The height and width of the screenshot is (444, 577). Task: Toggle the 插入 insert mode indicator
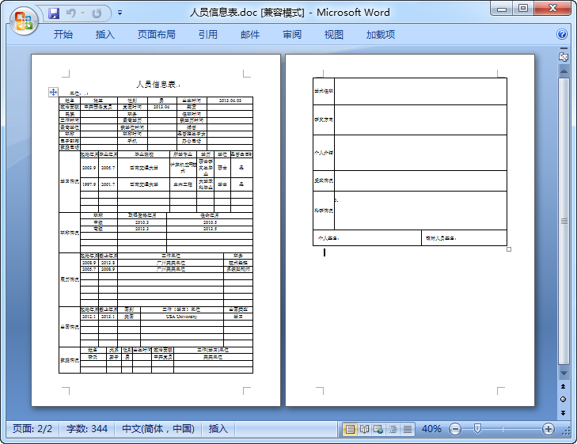(218, 429)
